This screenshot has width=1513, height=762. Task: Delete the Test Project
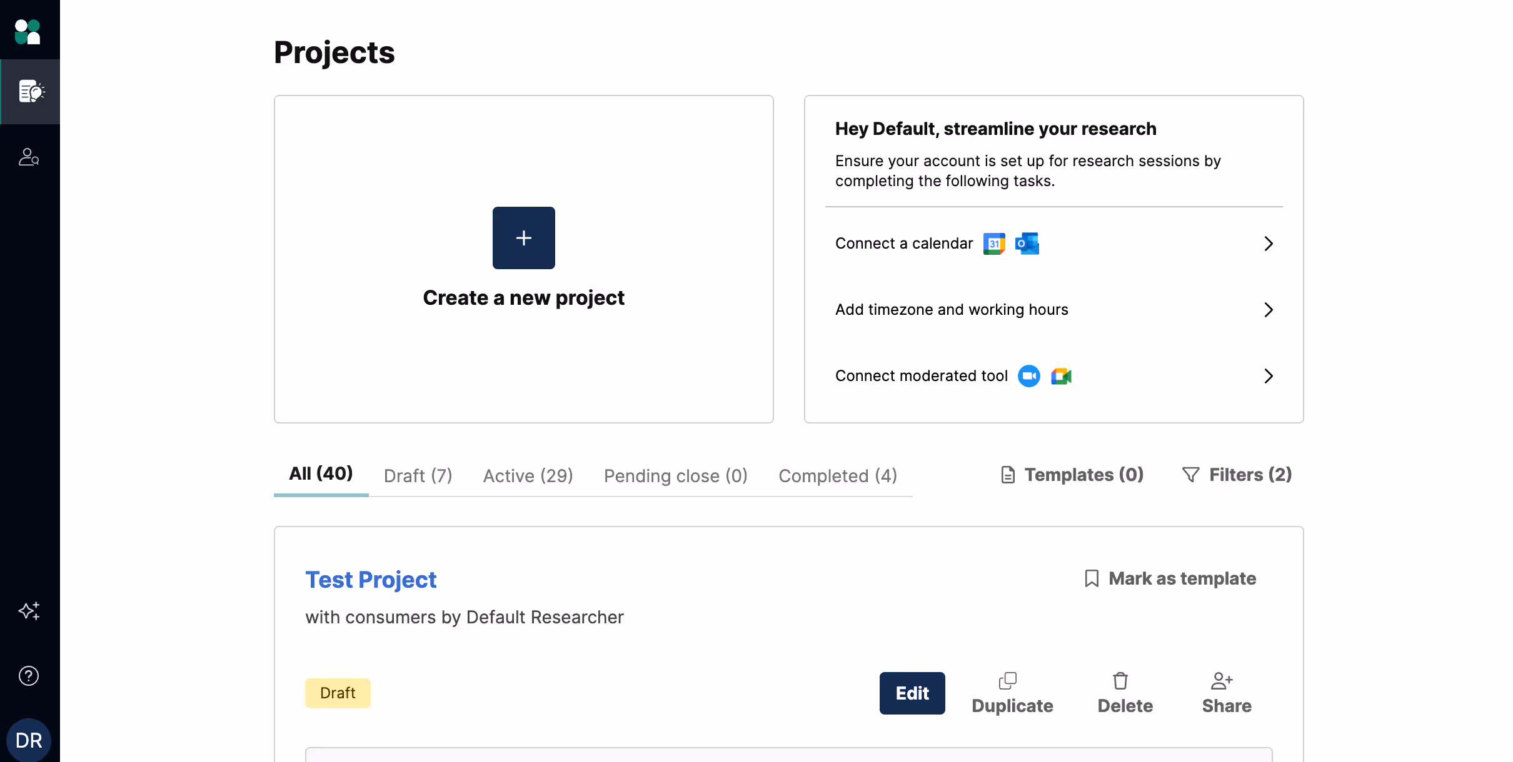[1125, 693]
